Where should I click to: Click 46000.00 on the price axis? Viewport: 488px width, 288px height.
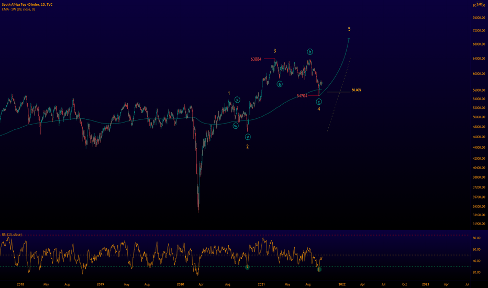click(x=479, y=137)
